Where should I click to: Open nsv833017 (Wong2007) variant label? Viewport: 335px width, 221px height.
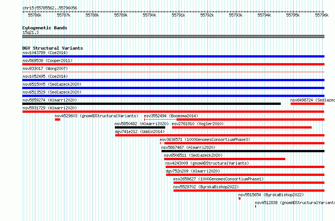45,68
